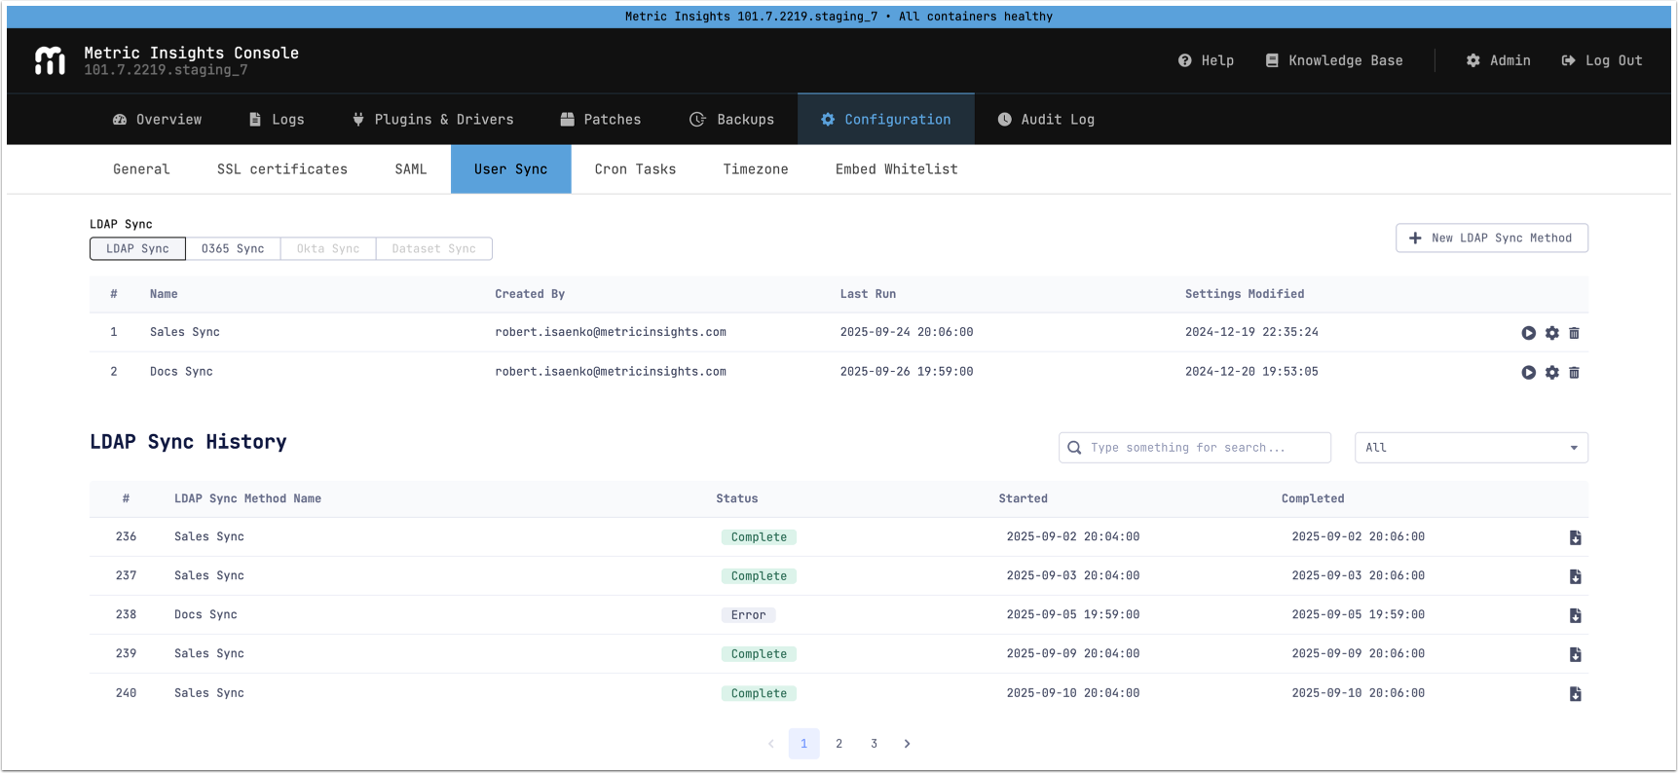Image resolution: width=1678 pixels, height=773 pixels.
Task: Switch to O365 Sync type
Action: [x=233, y=249]
